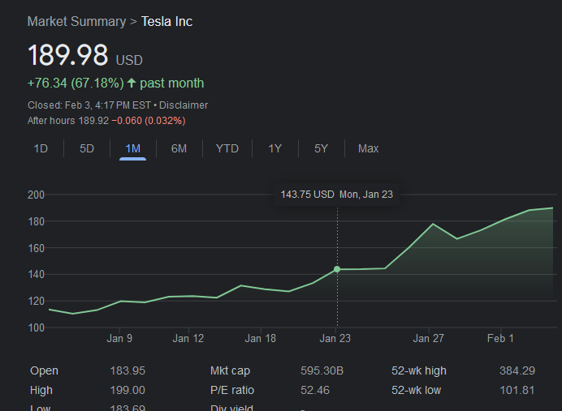Viewport: 562px width, 411px height.
Task: Click the Jan 12 x-axis label
Action: coord(188,338)
